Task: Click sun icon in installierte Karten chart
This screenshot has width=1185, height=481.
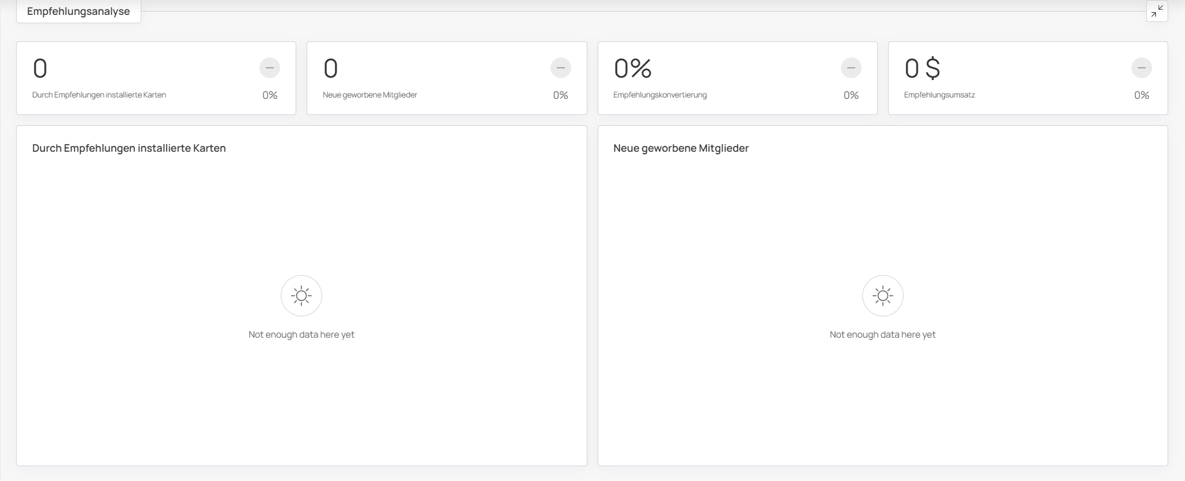Action: (x=301, y=296)
